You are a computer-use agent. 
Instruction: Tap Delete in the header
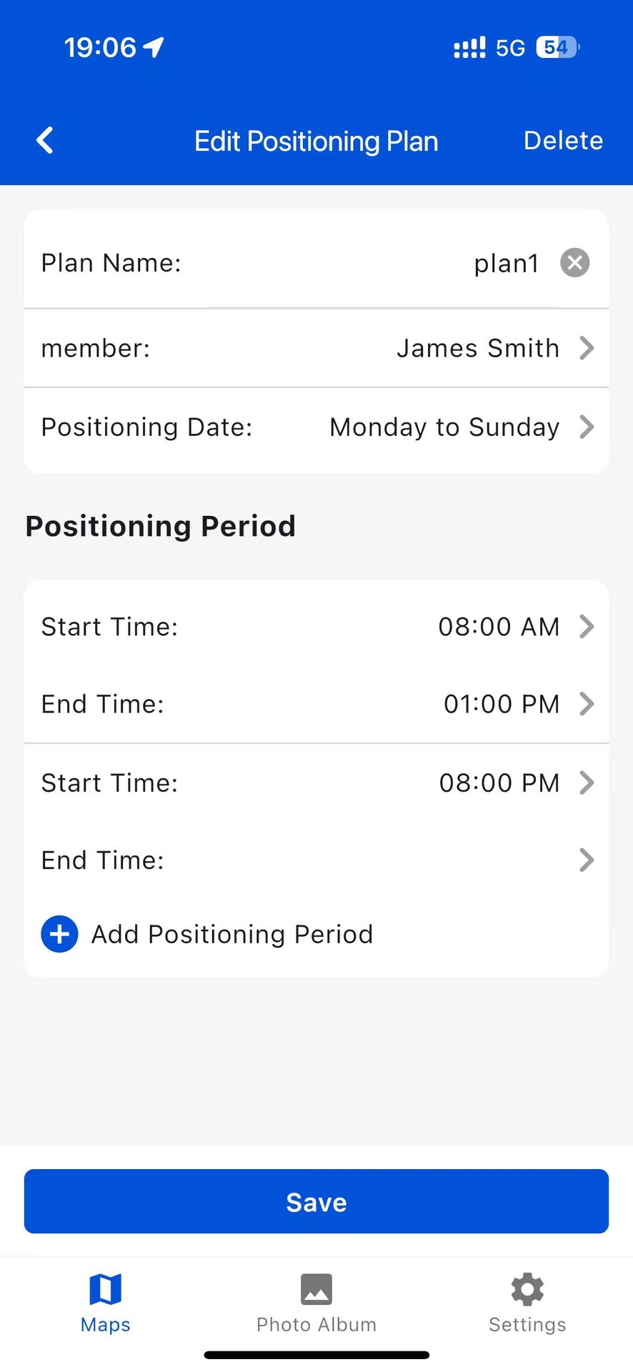(x=563, y=141)
